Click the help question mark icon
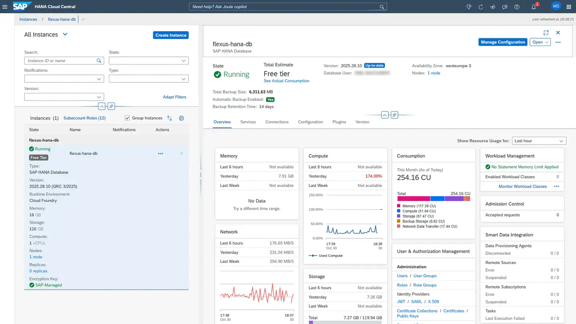Viewport: 576px width, 324px height. click(517, 7)
